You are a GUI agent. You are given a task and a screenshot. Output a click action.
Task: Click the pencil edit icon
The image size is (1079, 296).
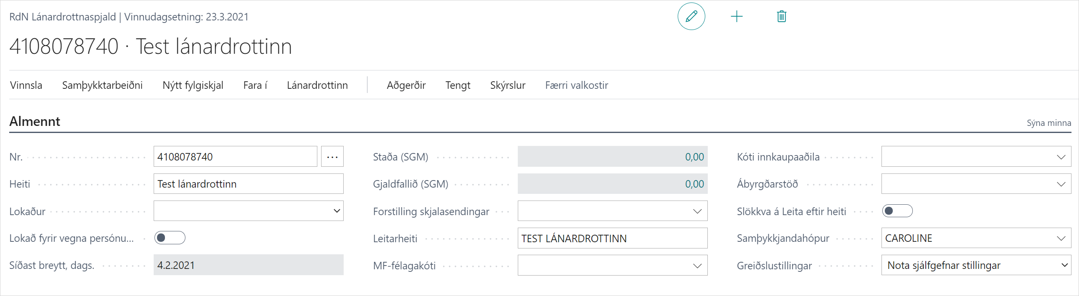coord(691,17)
